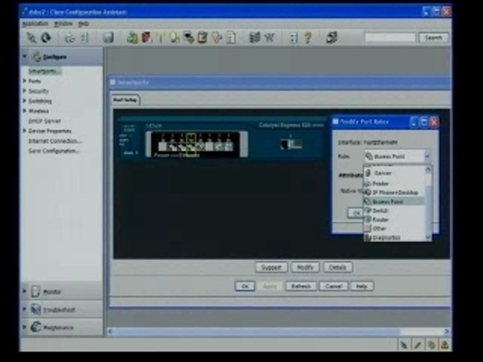This screenshot has width=483, height=362.
Task: Click the Role list scrollbar up arrow
Action: [x=428, y=169]
